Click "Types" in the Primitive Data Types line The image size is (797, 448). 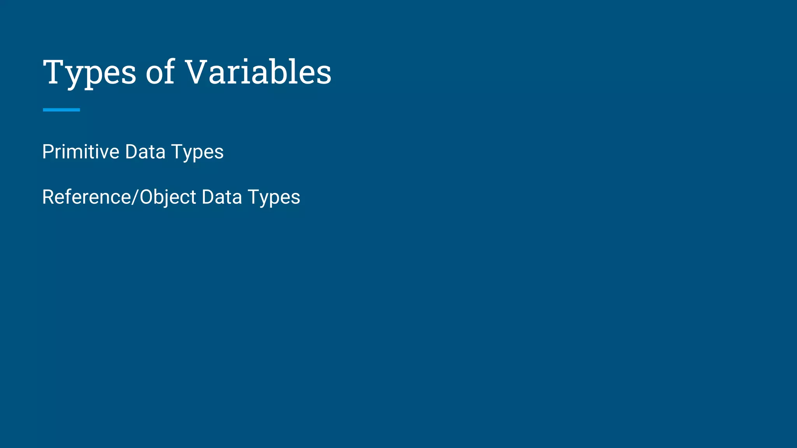click(197, 152)
